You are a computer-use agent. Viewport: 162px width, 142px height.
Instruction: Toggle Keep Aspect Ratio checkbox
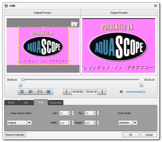8,113
